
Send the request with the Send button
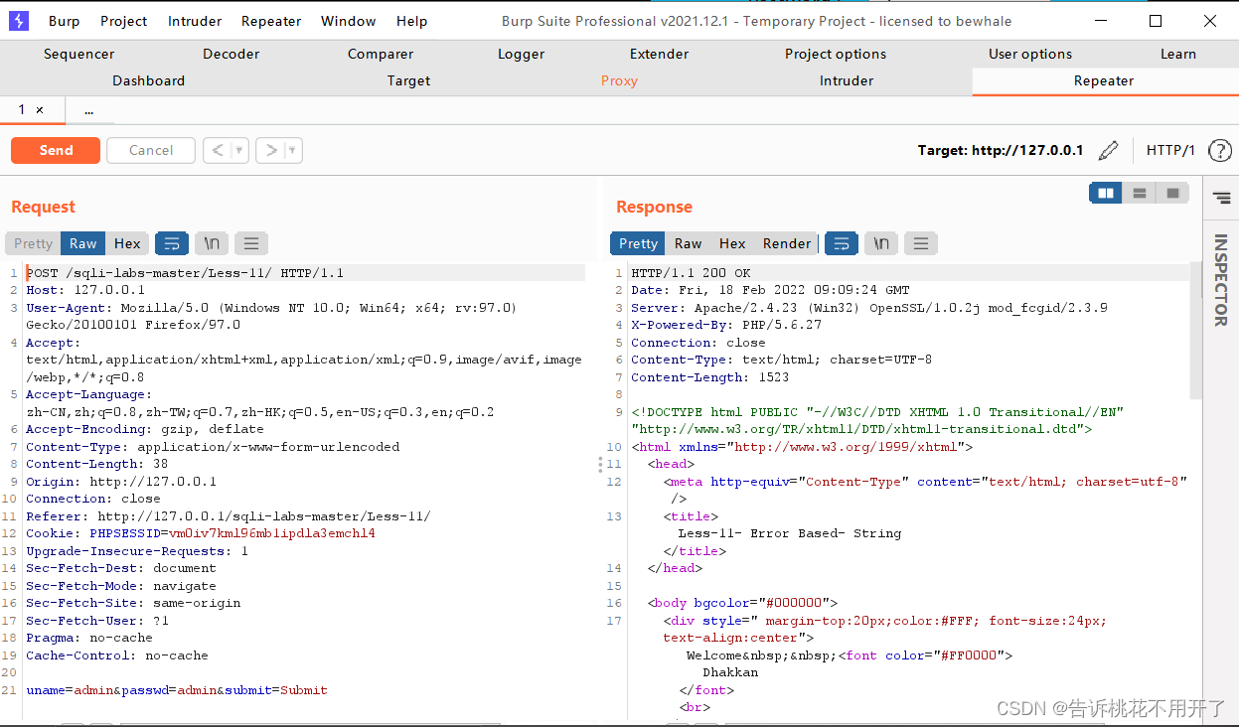(x=56, y=151)
